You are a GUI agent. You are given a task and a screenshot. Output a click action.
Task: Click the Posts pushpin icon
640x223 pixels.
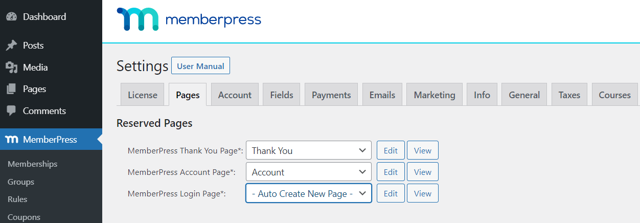pos(11,46)
